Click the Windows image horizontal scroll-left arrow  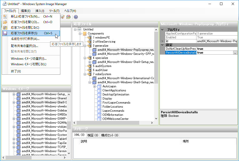(4, 157)
